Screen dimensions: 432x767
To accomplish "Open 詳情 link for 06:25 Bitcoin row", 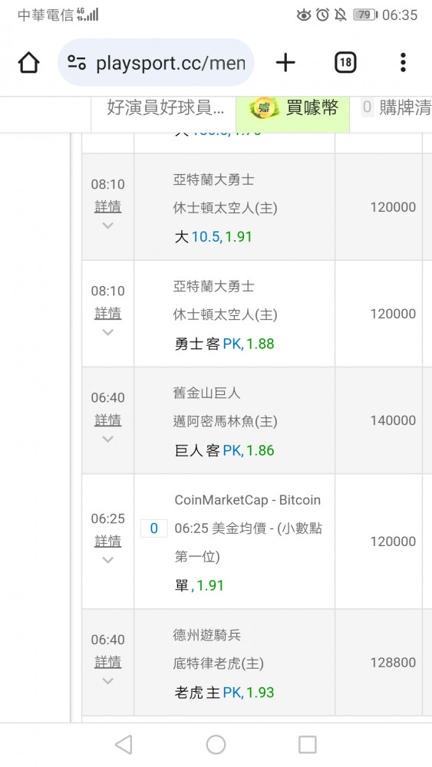I will click(x=107, y=541).
